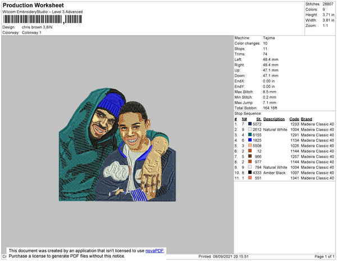This screenshot has width=337, height=261.
Task: Click the Min Stitch value '0.2 mm'
Action: [270, 97]
